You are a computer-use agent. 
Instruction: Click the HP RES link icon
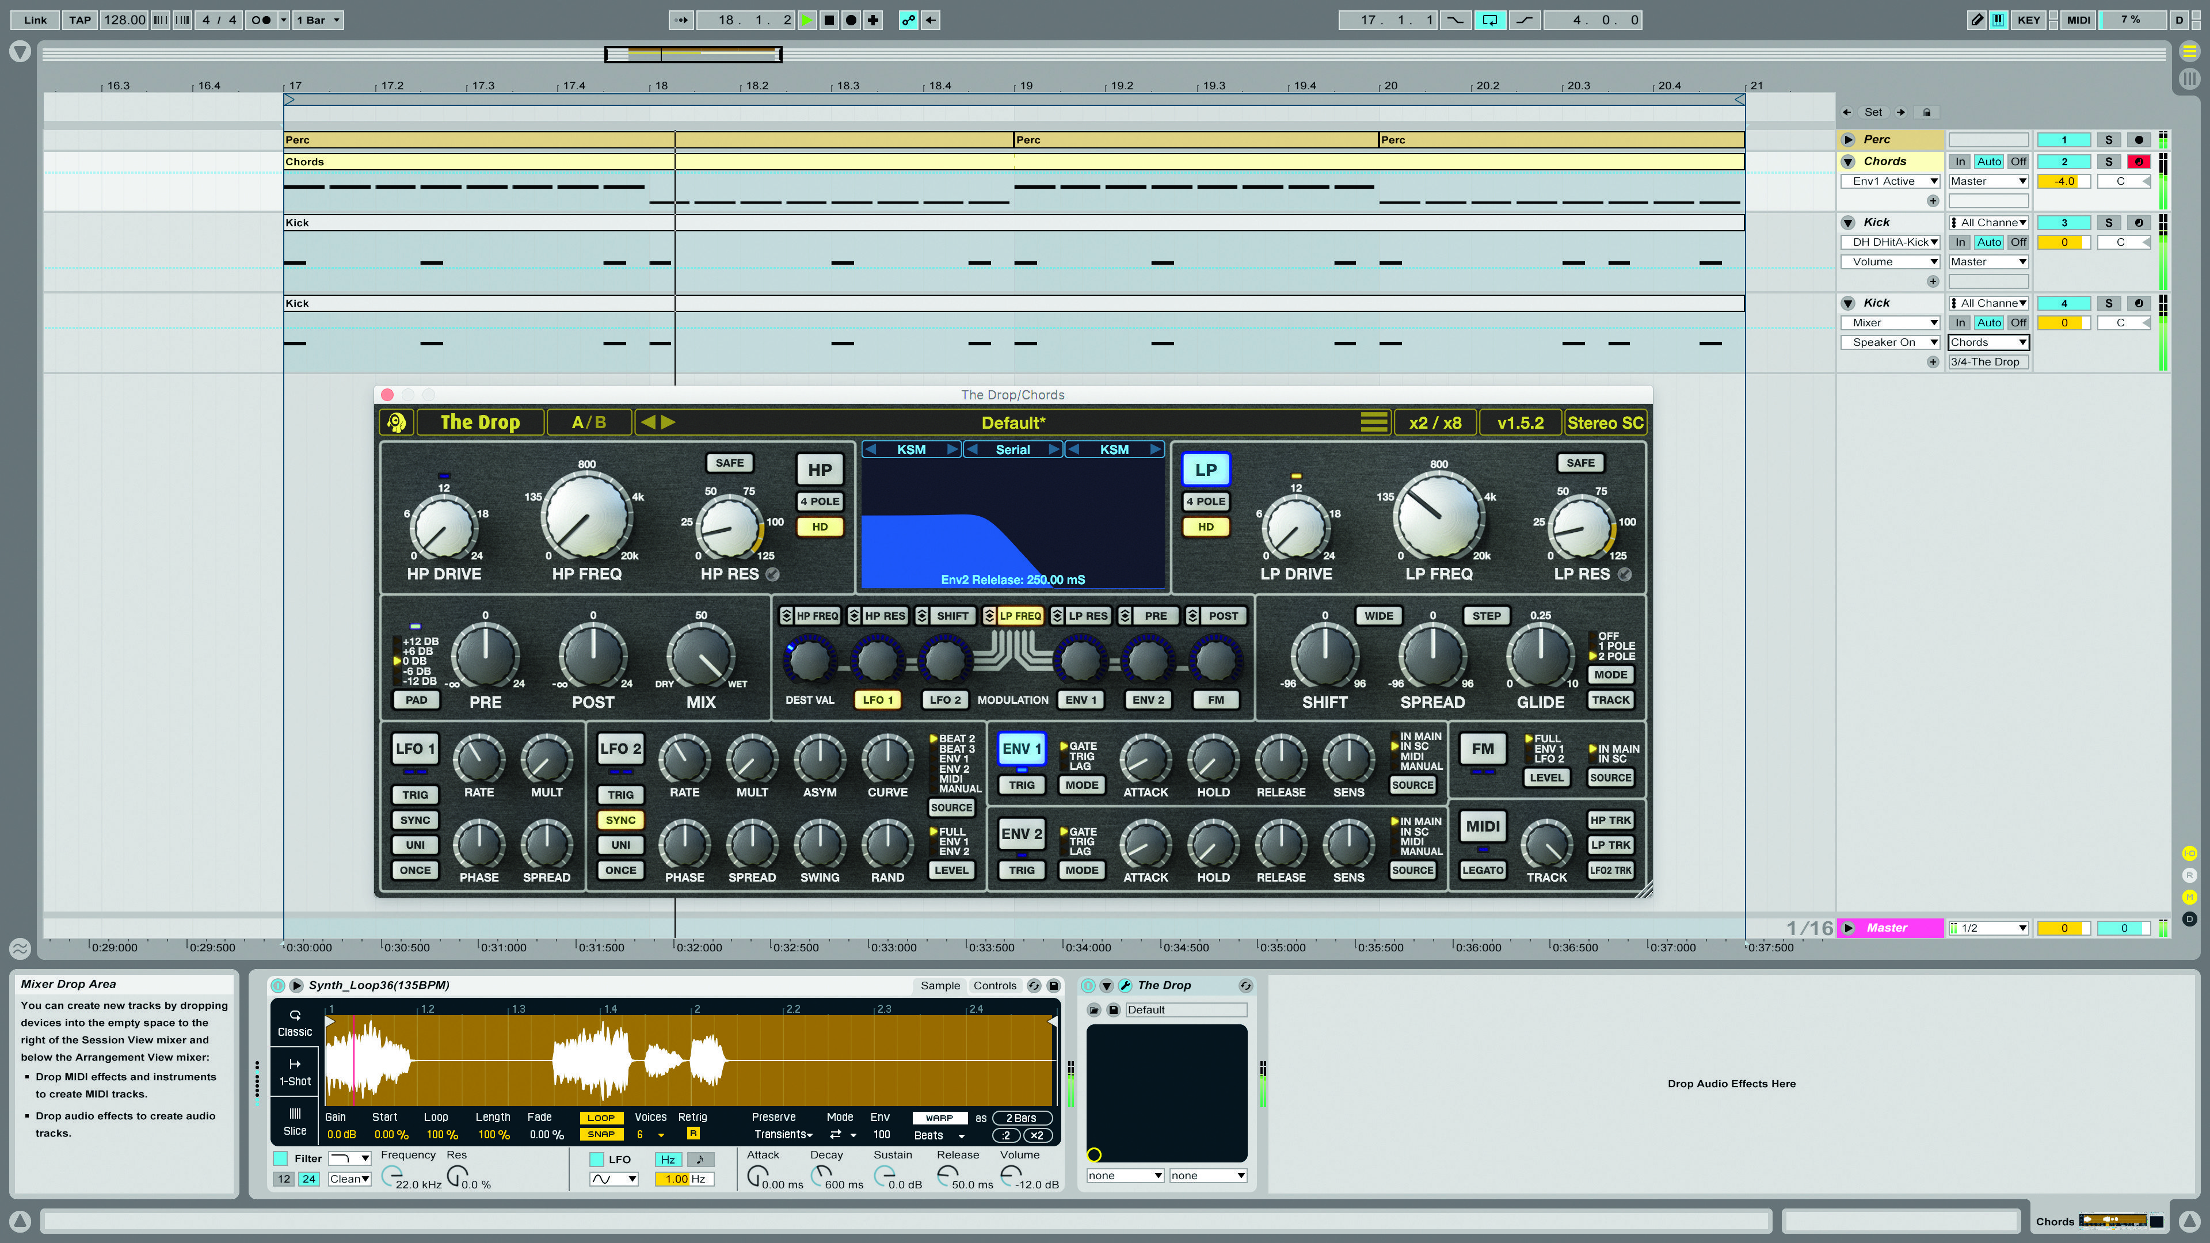(x=773, y=575)
